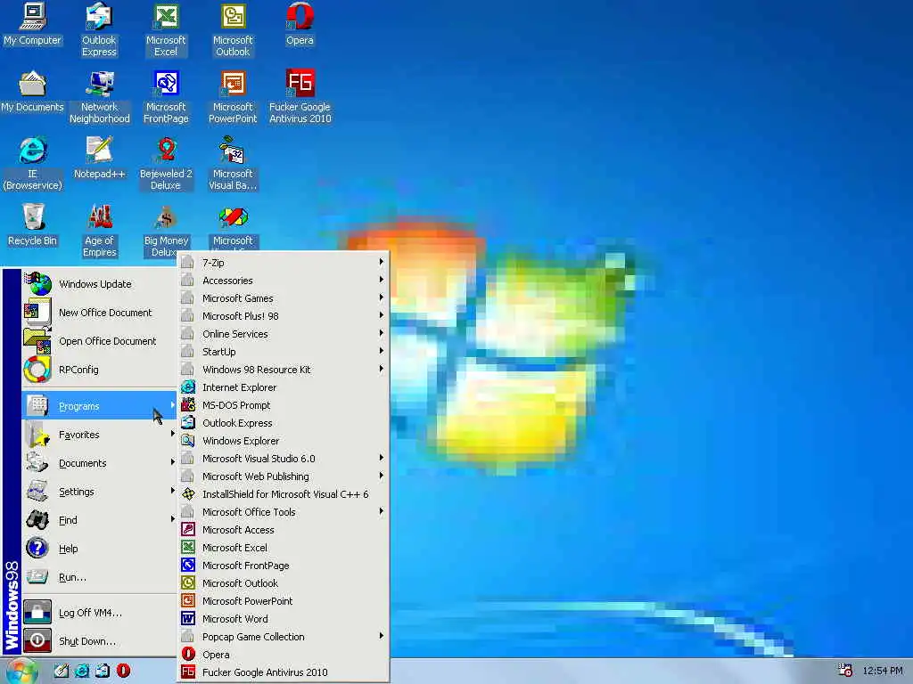Viewport: 913px width, 684px height.
Task: Click the Internet Explorer quick launch icon
Action: [82, 671]
